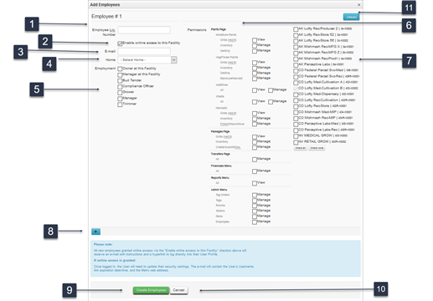The width and height of the screenshot is (433, 301).
Task: Click the Check all facilities button
Action: point(301,148)
